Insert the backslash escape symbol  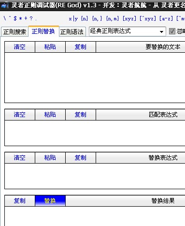pos(5,18)
